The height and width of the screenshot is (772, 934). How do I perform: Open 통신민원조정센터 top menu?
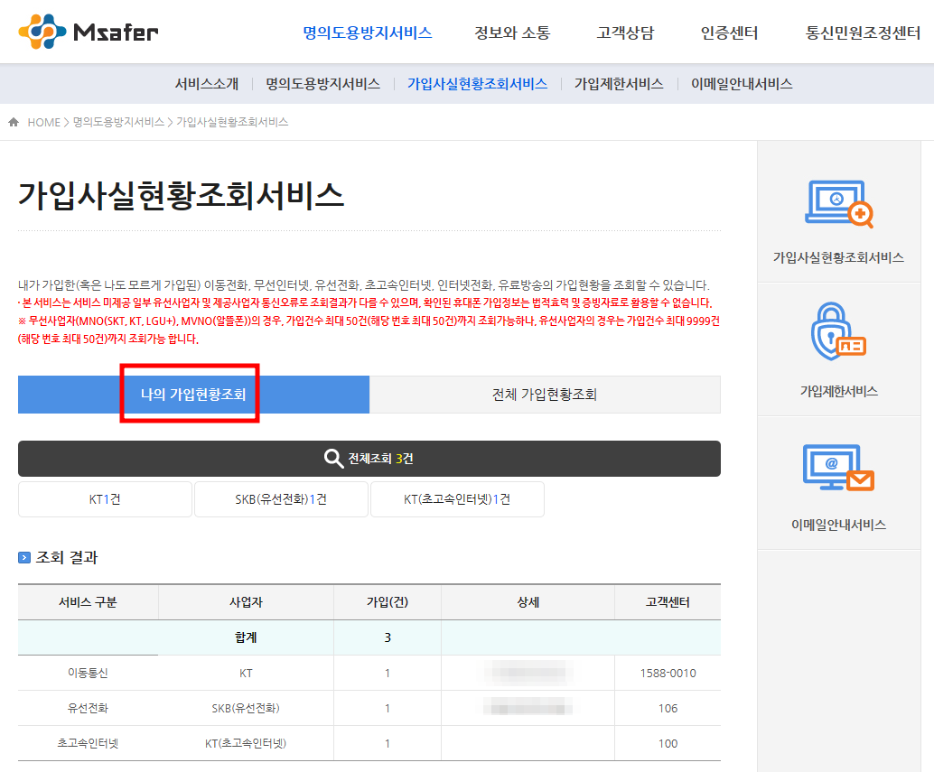click(864, 33)
